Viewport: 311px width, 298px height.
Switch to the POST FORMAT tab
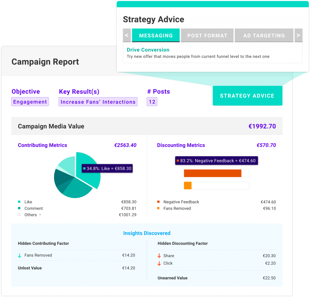click(207, 36)
